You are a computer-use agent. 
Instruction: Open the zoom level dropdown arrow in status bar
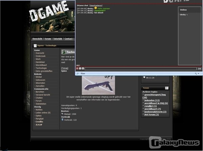pyautogui.click(x=199, y=73)
